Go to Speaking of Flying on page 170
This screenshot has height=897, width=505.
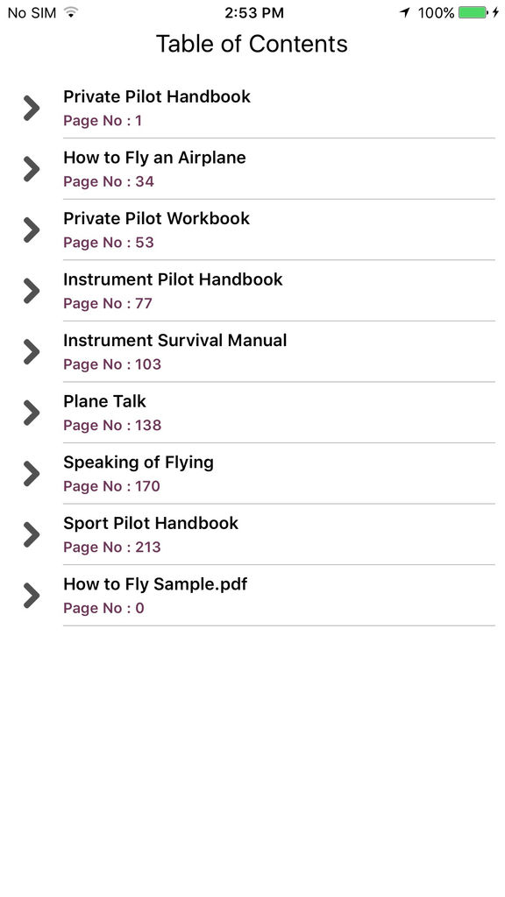(252, 474)
